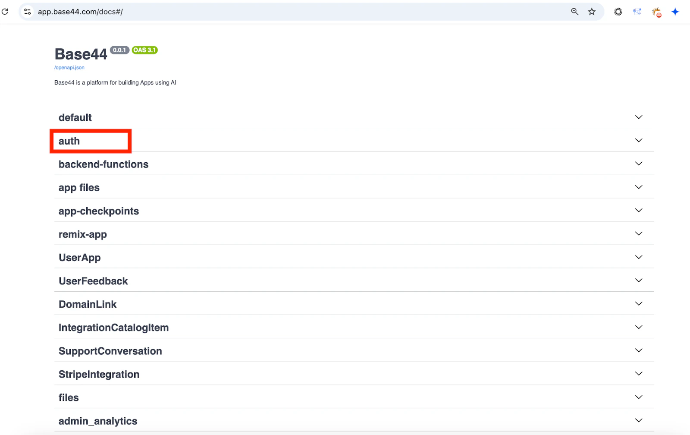The width and height of the screenshot is (690, 435).
Task: Open the site information icon beside the URL
Action: (x=28, y=12)
